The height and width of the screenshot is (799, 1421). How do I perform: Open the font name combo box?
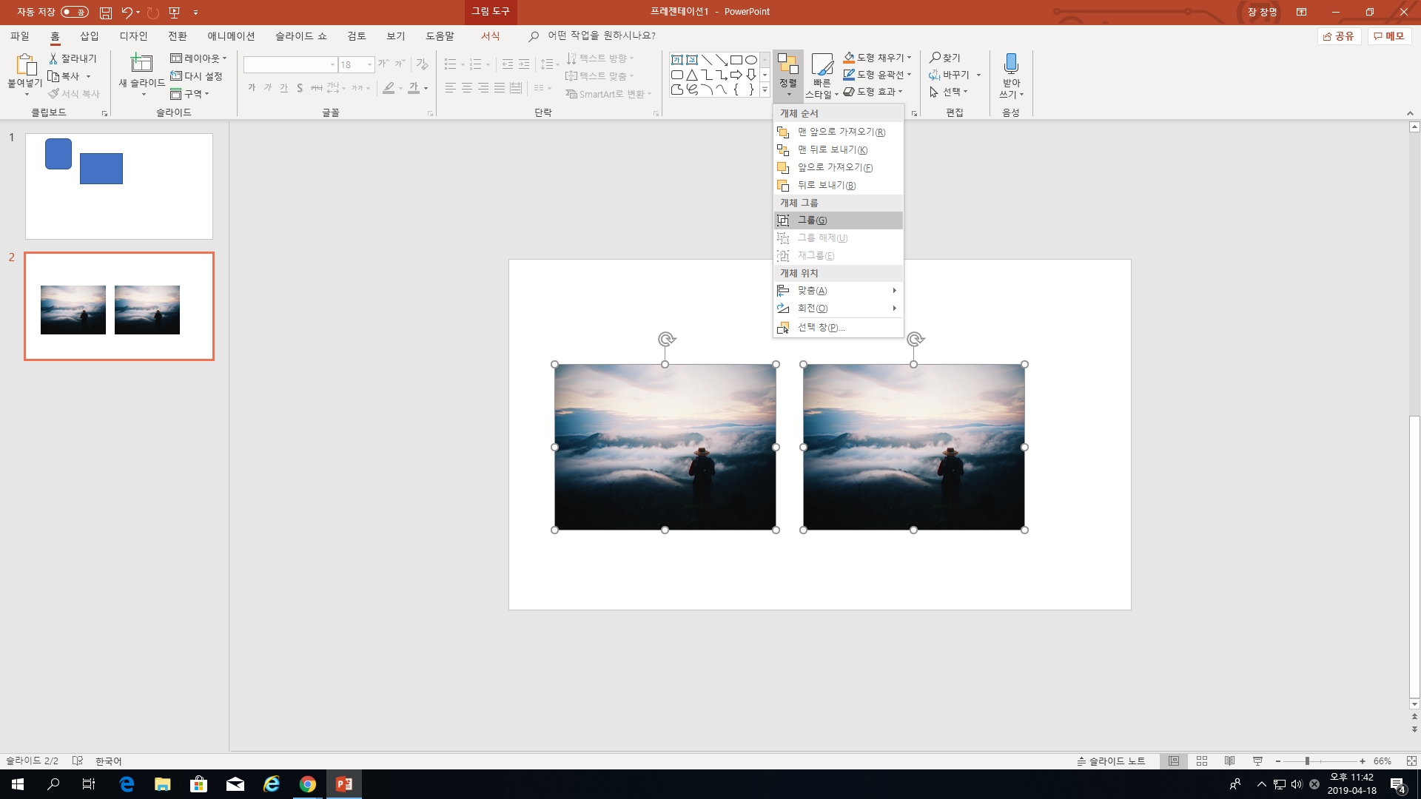point(290,65)
